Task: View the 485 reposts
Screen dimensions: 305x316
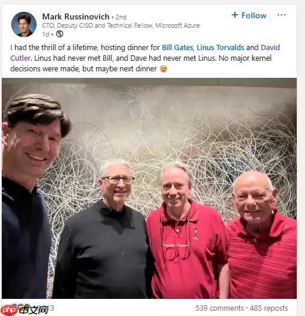Action: click(269, 308)
